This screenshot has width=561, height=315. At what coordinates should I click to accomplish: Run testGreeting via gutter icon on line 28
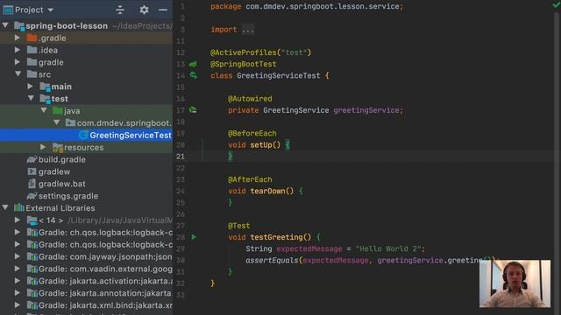(x=194, y=237)
